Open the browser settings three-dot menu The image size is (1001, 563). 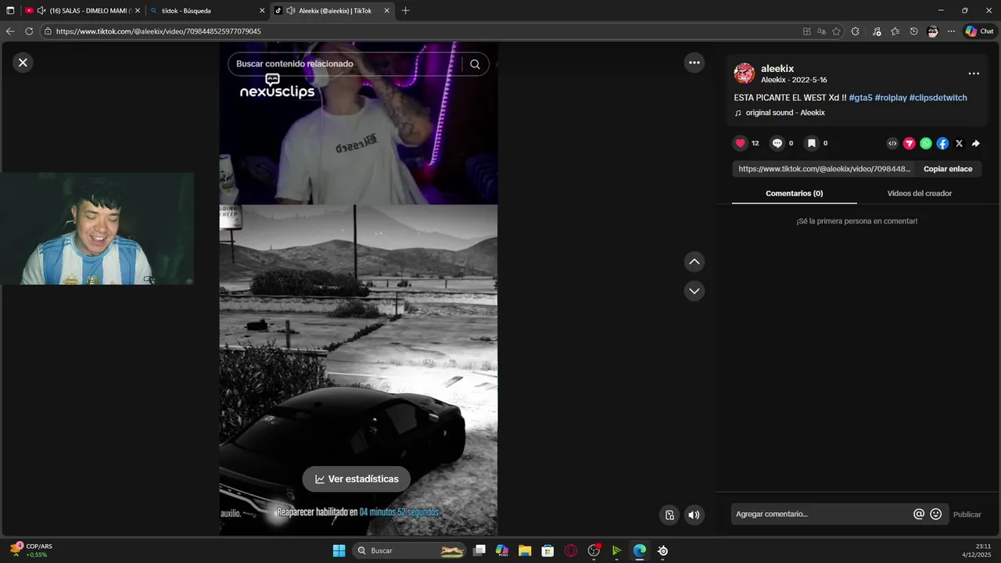(x=951, y=31)
